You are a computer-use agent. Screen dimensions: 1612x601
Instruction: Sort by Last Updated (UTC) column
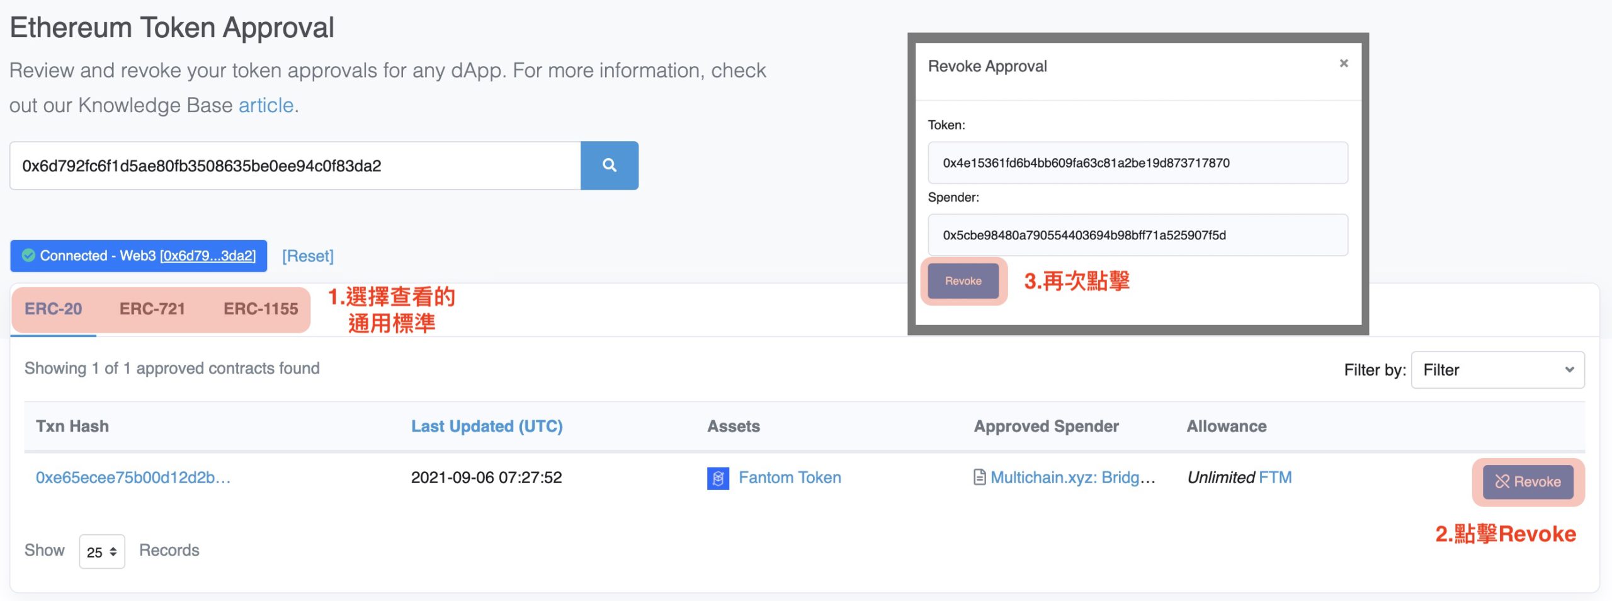tap(486, 426)
